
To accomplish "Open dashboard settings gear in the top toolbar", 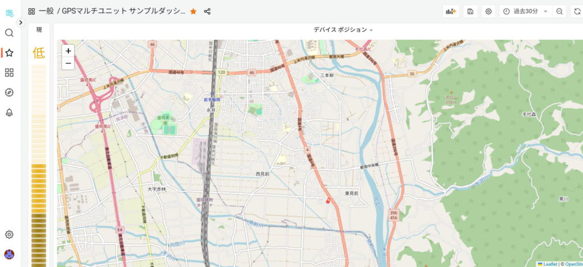I will coord(488,11).
